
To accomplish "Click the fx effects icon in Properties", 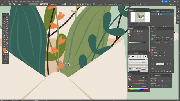I will pos(152,58).
